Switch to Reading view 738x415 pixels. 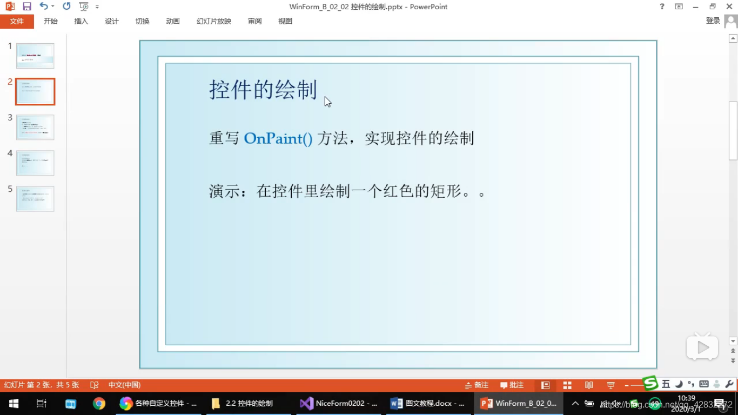point(589,385)
